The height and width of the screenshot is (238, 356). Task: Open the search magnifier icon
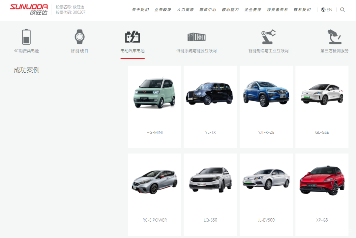(342, 10)
